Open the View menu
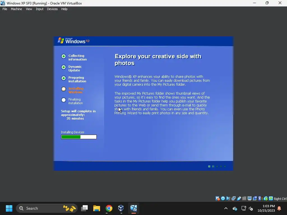This screenshot has width=287, height=215. (29, 9)
